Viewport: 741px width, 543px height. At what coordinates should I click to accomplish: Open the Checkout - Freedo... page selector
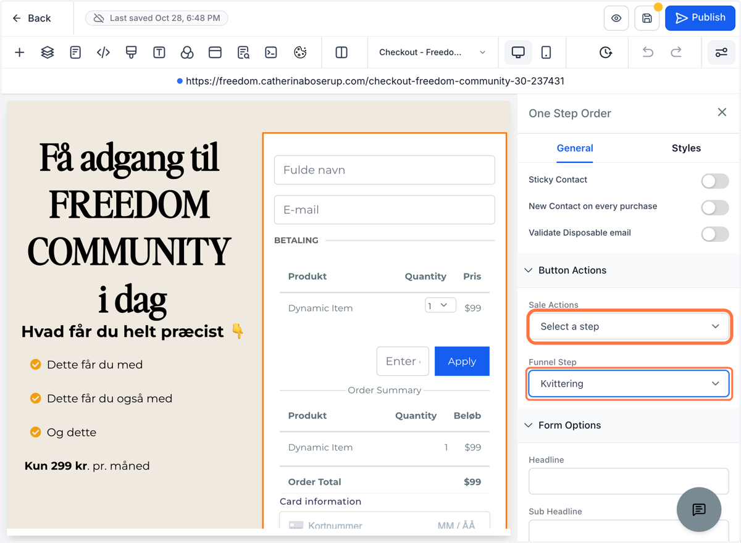[x=432, y=52]
